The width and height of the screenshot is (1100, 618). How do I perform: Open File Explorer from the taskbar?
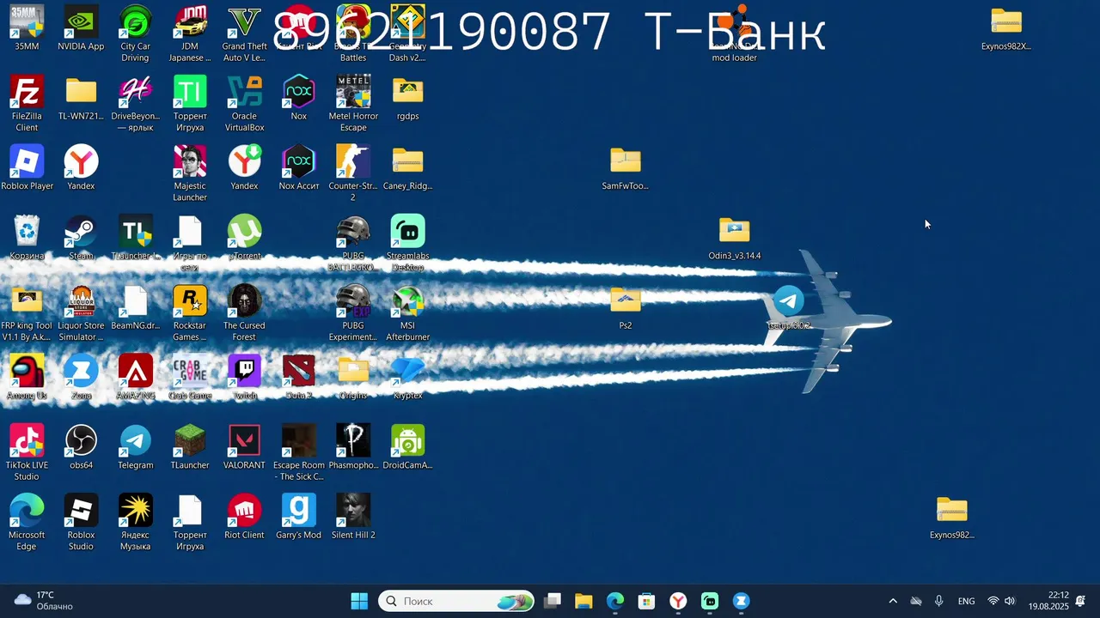(584, 601)
